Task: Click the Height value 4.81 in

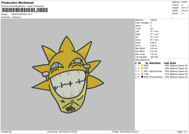Action: (x=184, y=8)
